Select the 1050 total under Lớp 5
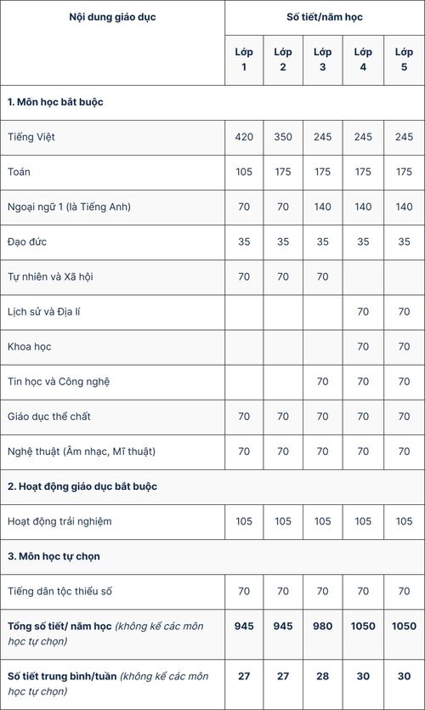 pyautogui.click(x=404, y=626)
